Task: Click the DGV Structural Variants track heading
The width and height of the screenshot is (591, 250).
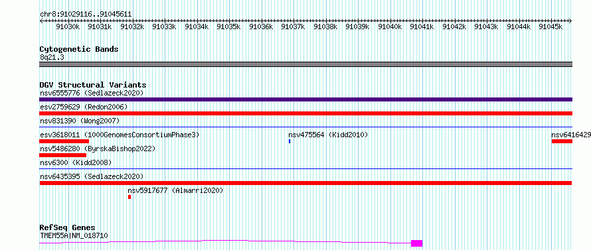Action: pyautogui.click(x=93, y=85)
